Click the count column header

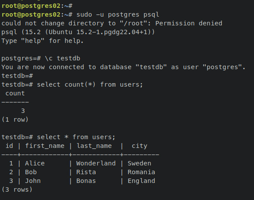pos(15,93)
